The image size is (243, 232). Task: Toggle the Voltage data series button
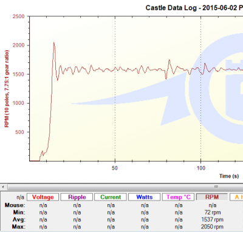pos(43,197)
